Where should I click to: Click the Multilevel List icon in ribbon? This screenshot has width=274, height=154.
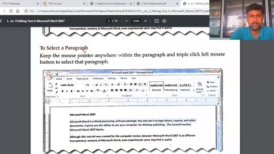coord(125,85)
